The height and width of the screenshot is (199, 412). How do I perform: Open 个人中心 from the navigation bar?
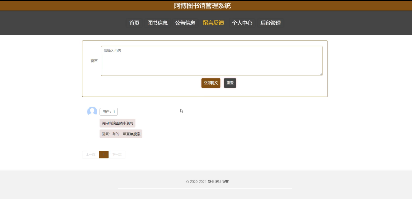coord(242,23)
